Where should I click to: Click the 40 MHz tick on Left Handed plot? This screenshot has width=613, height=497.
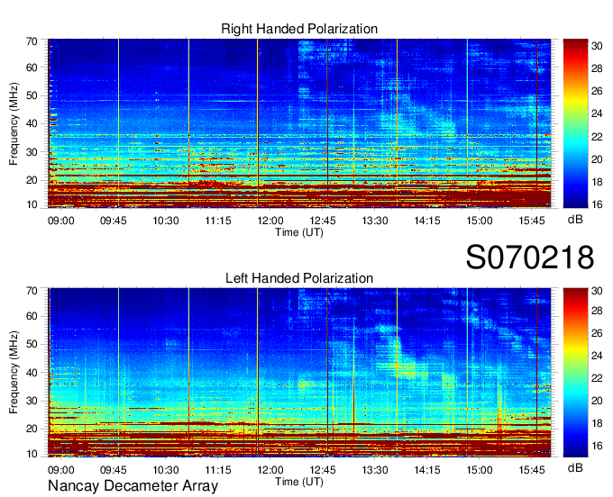[32, 373]
